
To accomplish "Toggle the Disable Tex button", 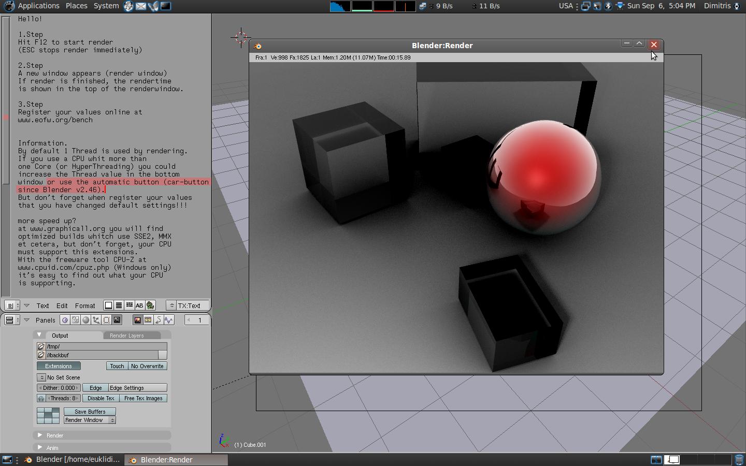I will tap(101, 398).
